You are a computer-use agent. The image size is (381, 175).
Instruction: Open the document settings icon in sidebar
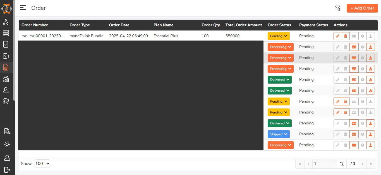pos(7,131)
